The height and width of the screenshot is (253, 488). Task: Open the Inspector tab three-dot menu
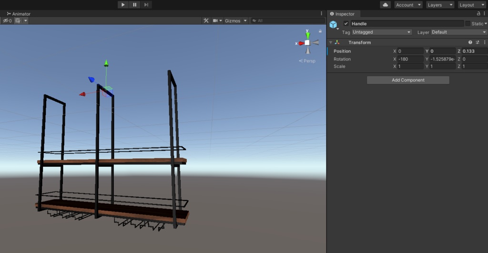484,13
